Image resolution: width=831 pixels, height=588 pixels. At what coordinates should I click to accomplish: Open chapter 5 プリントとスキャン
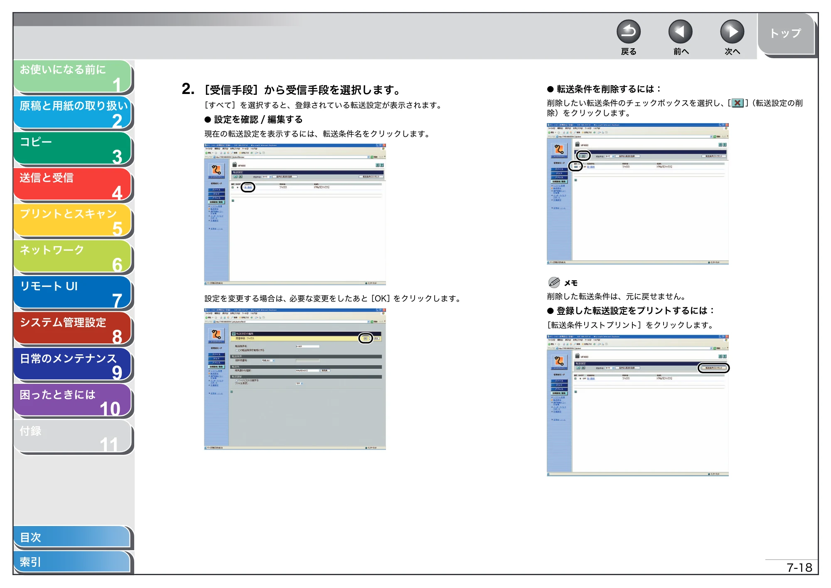[73, 221]
